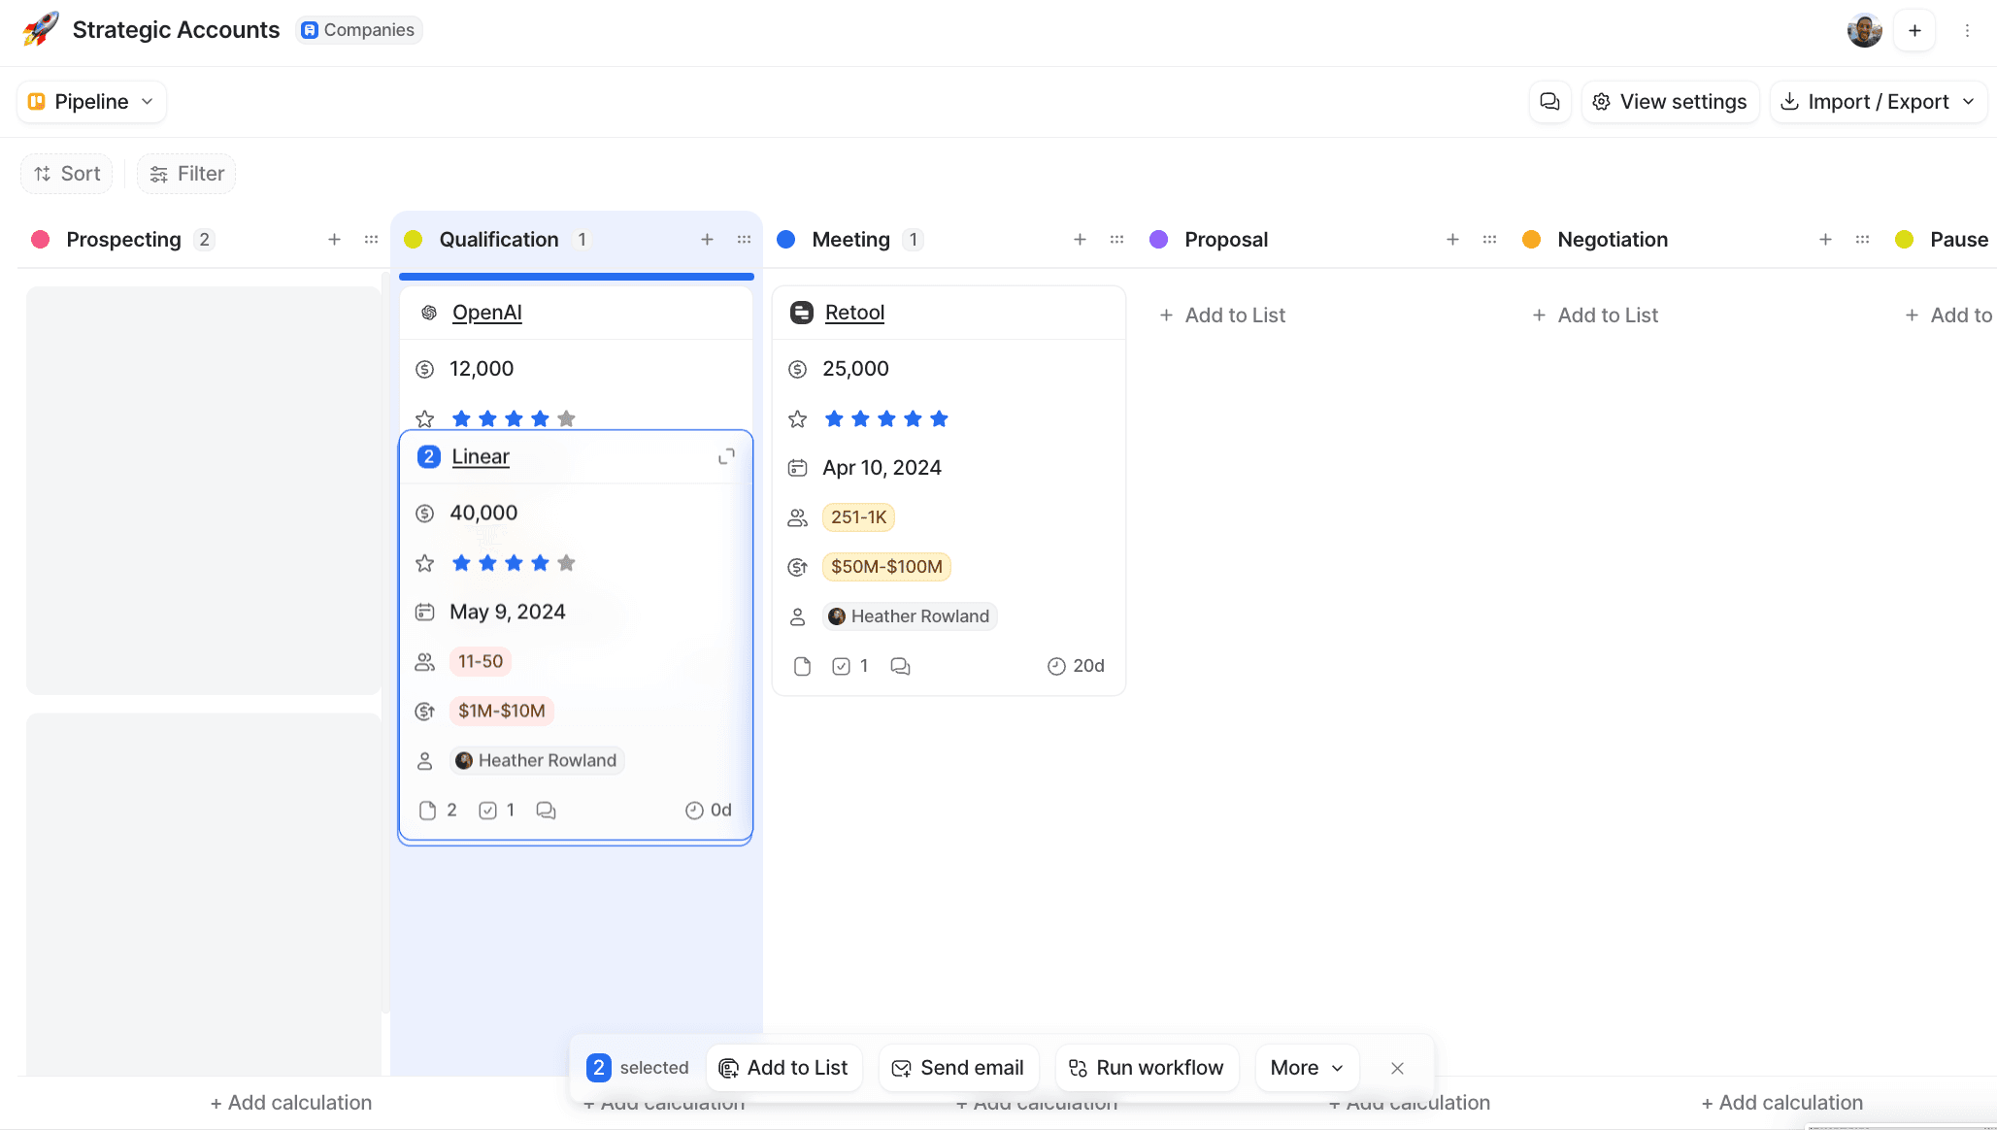Image resolution: width=1997 pixels, height=1130 pixels.
Task: Click the Sort button
Action: click(x=67, y=174)
